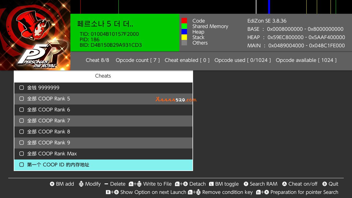Select highlighted 第一个 COOP ID 的内存地址 row text
The width and height of the screenshot is (352, 198).
[x=58, y=165]
